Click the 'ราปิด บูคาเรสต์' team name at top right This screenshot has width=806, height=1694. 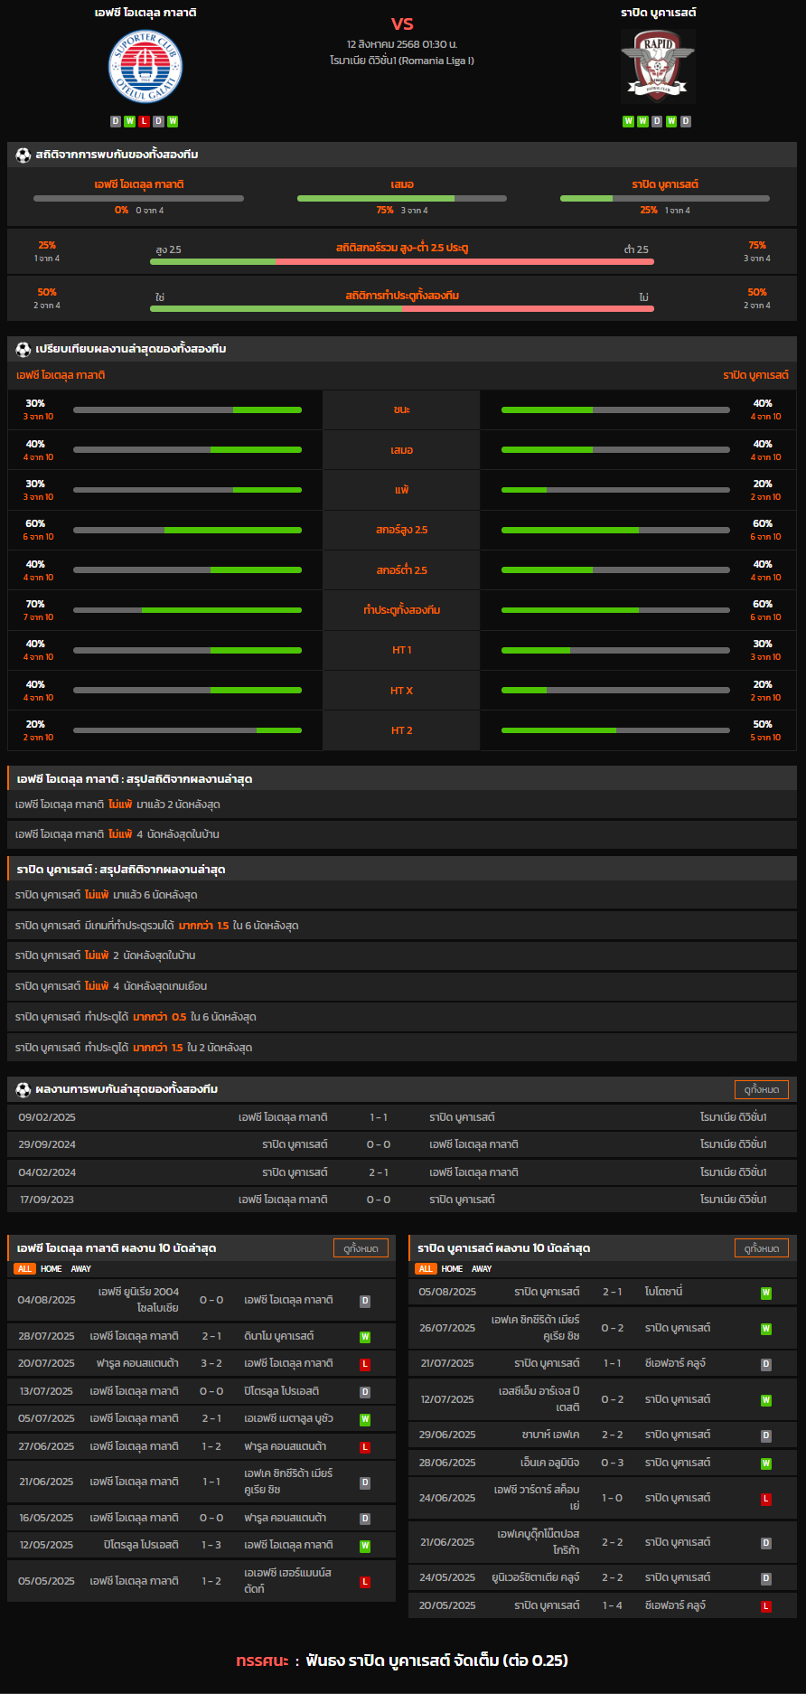pyautogui.click(x=658, y=13)
